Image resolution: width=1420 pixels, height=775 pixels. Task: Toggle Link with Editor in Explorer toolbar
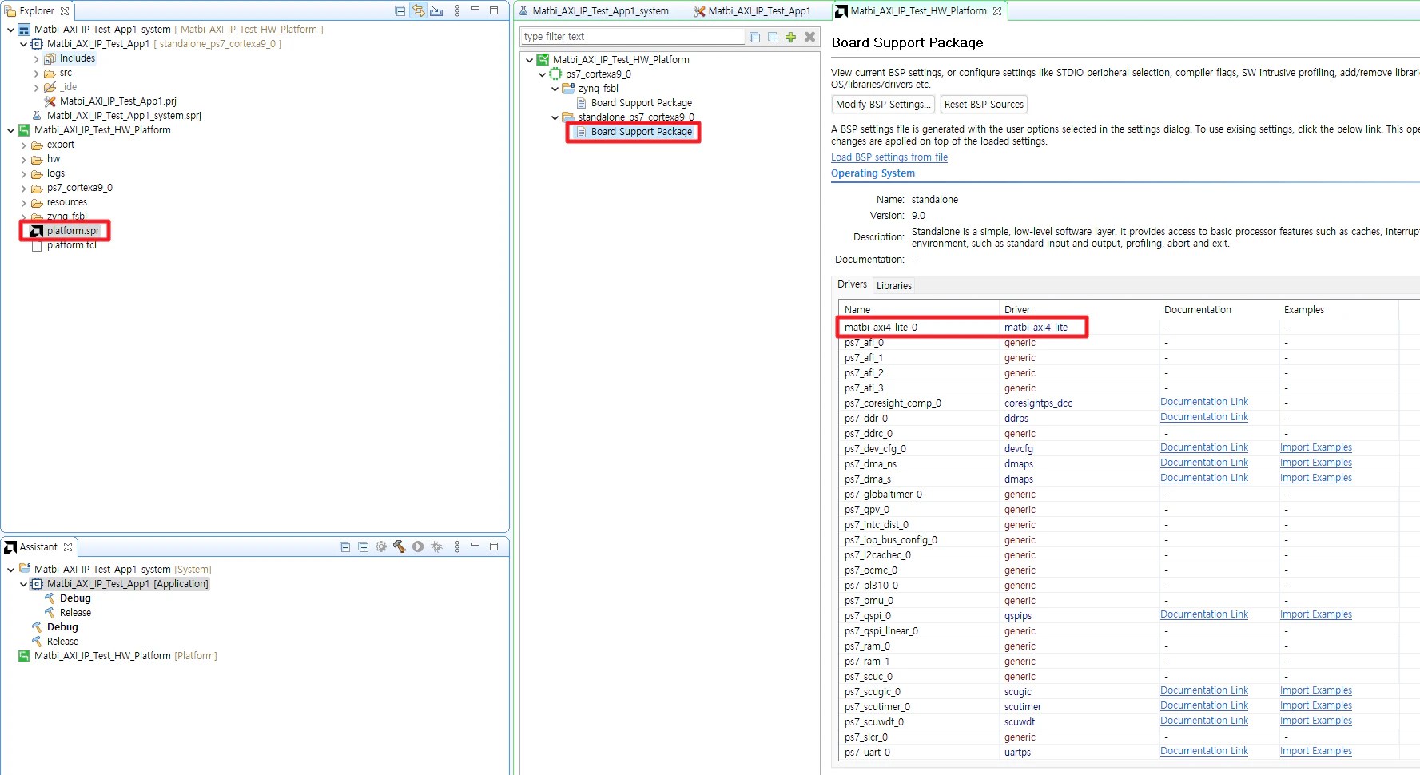tap(418, 11)
